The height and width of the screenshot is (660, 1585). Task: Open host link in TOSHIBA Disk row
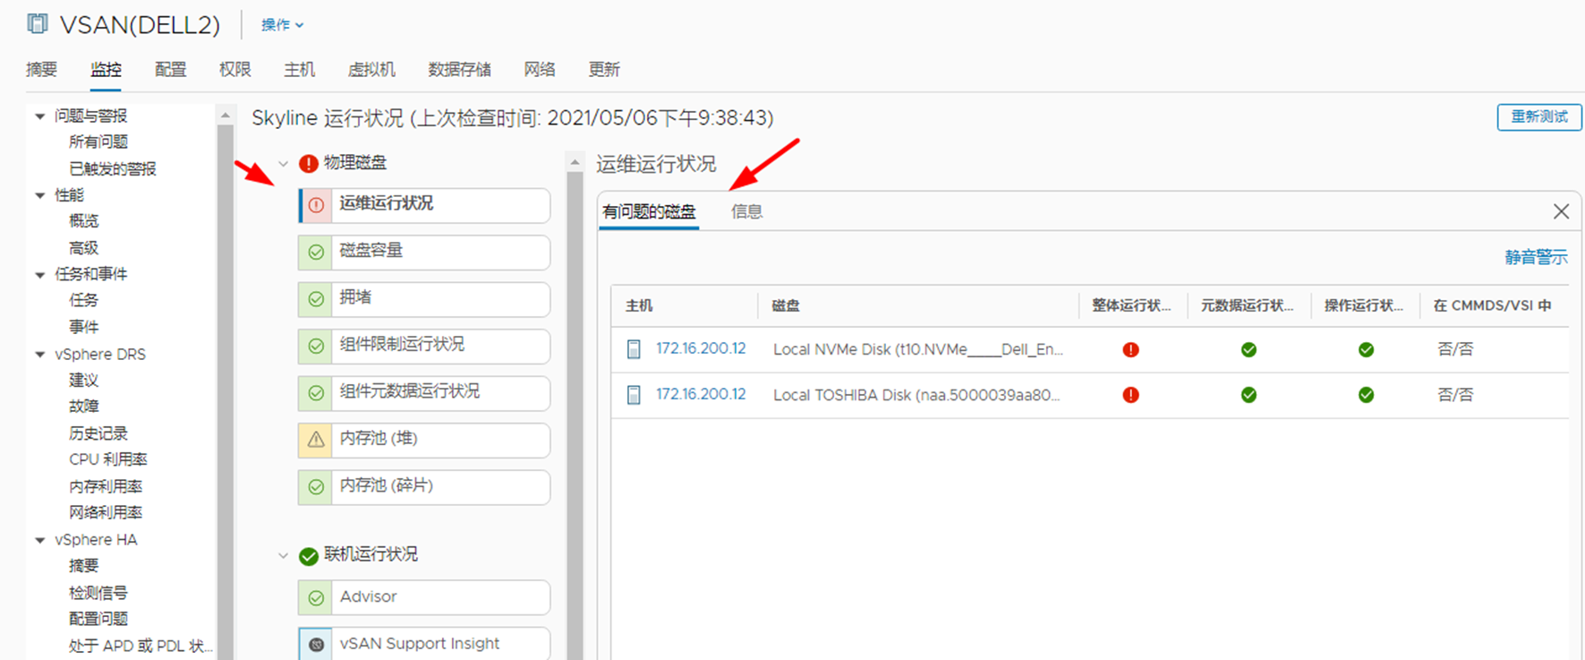[701, 394]
